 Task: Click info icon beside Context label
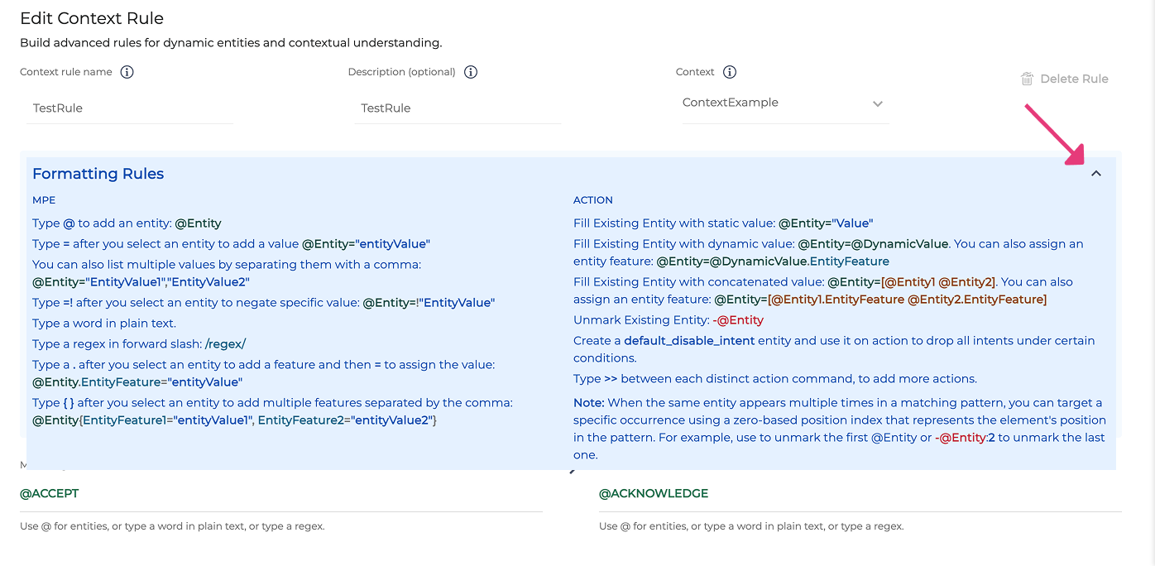(x=730, y=72)
